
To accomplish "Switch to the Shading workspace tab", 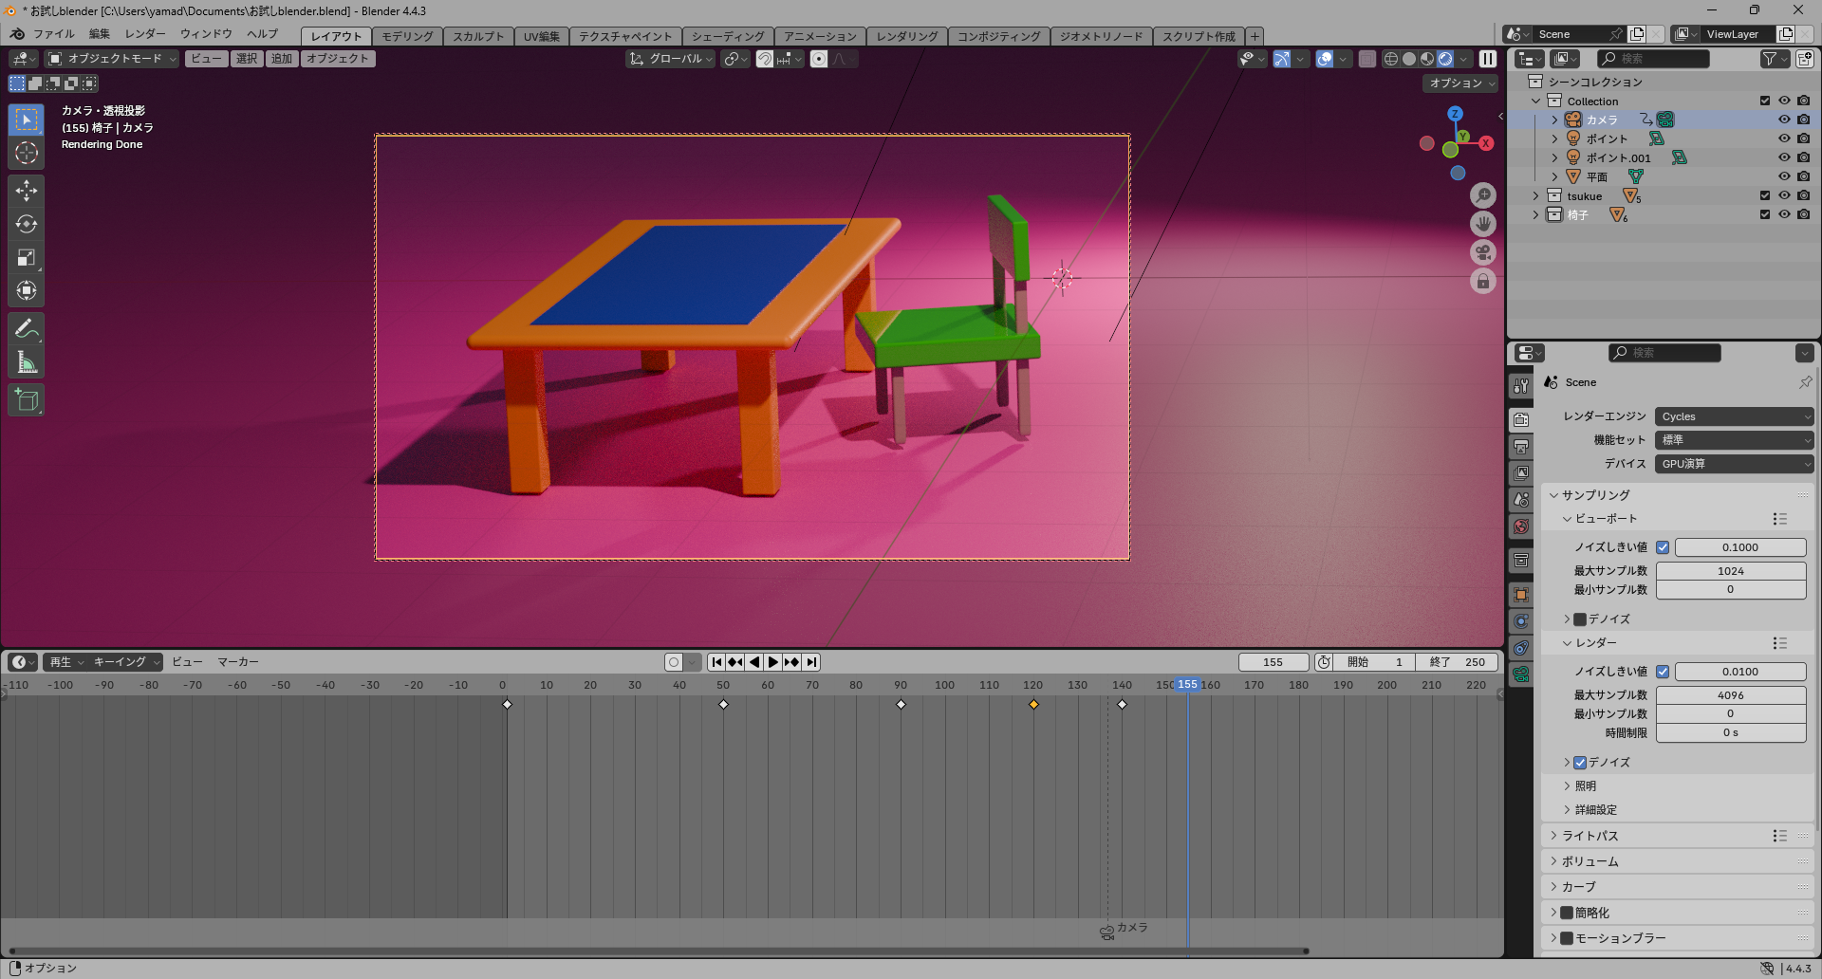I will click(x=728, y=36).
